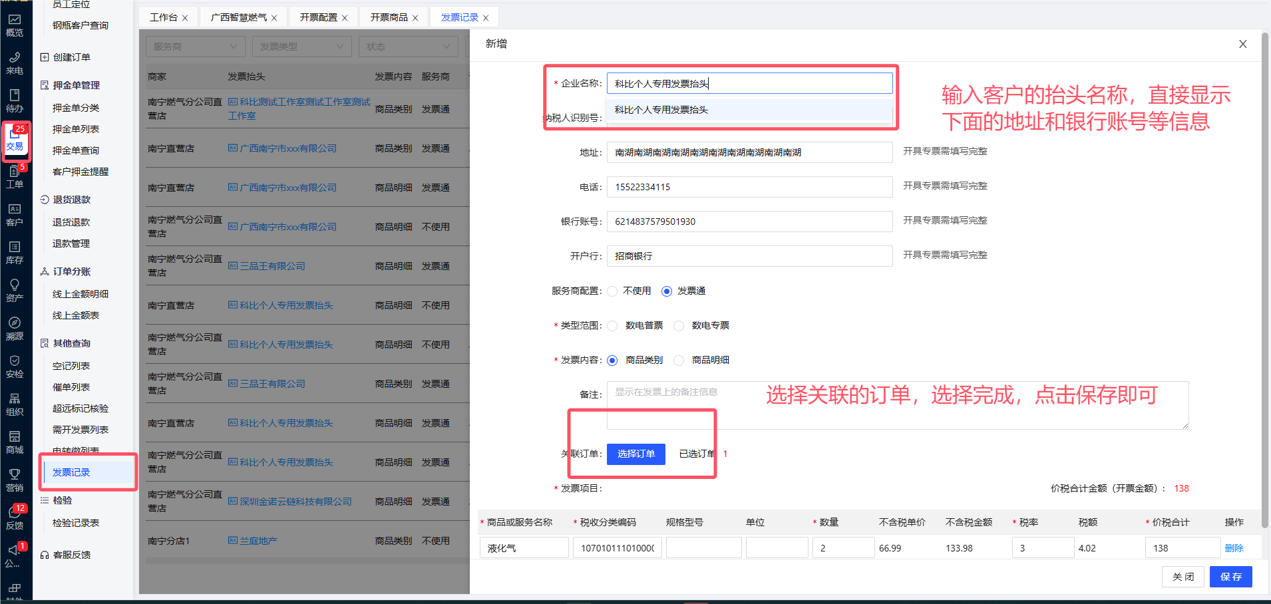This screenshot has width=1271, height=604.
Task: Open the 库存 inventory icon in sidebar
Action: (x=15, y=253)
